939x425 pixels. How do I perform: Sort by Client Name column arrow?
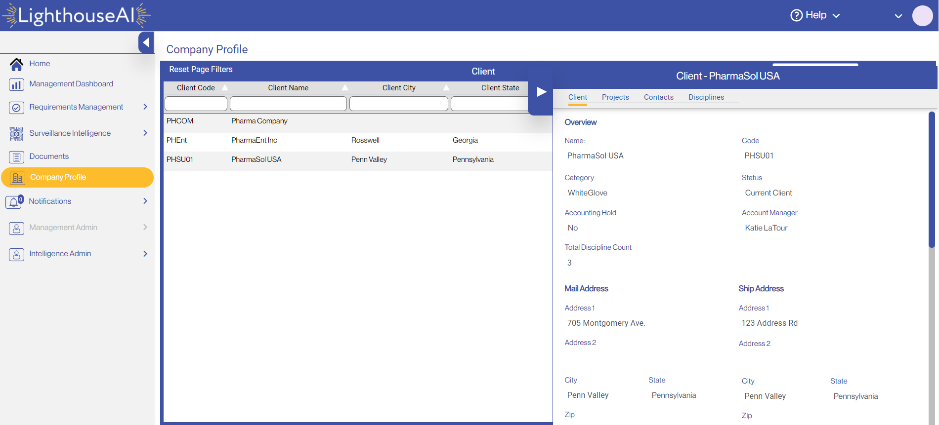pos(345,87)
